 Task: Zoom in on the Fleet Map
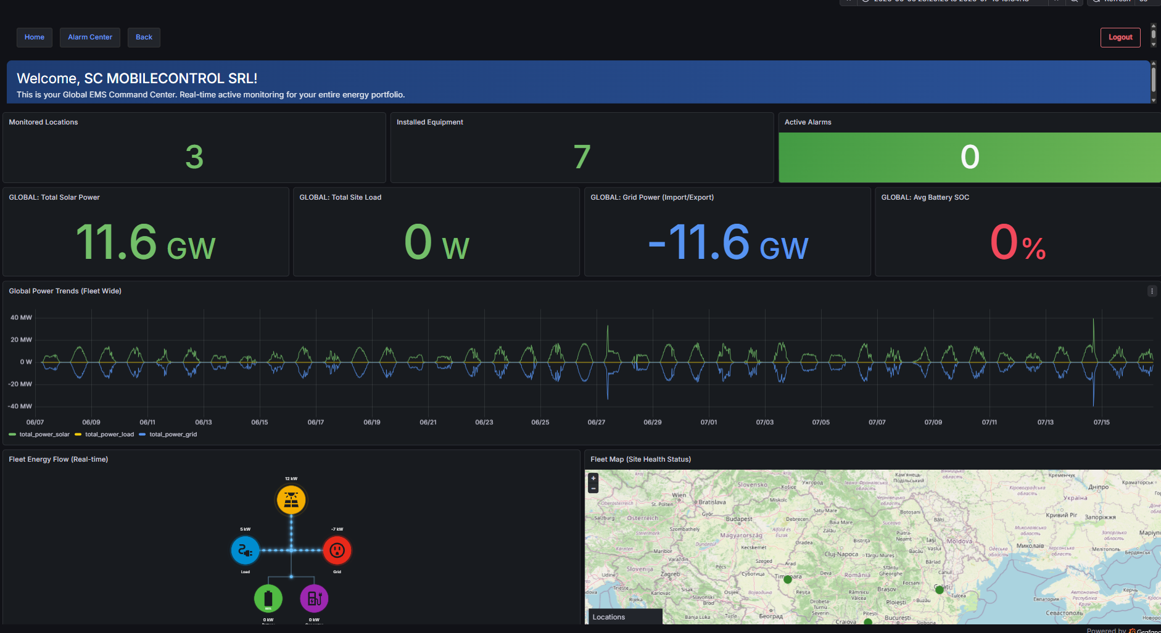(593, 478)
